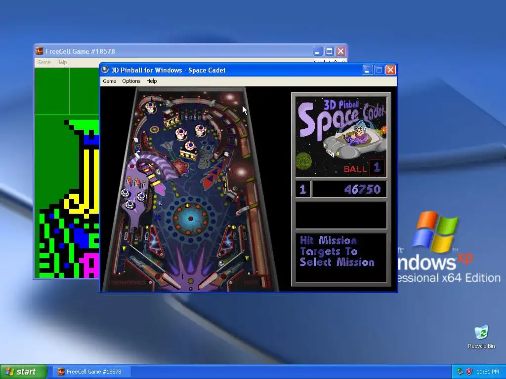This screenshot has width=506, height=379.
Task: Click the red security shield tray icon
Action: pos(469,372)
